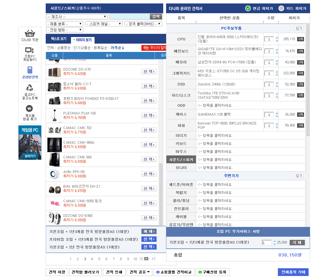
Task: Open the 중고PC recycle icon
Action: tap(30, 88)
